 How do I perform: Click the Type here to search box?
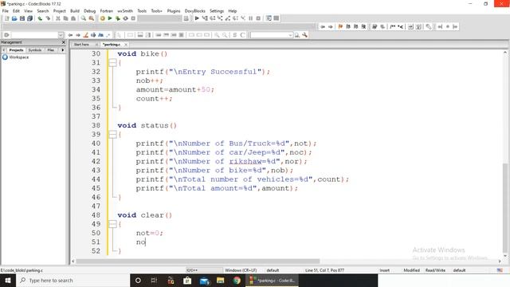click(x=73, y=280)
